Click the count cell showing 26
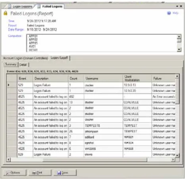Screen dimensions: 185x179 coord(76,131)
